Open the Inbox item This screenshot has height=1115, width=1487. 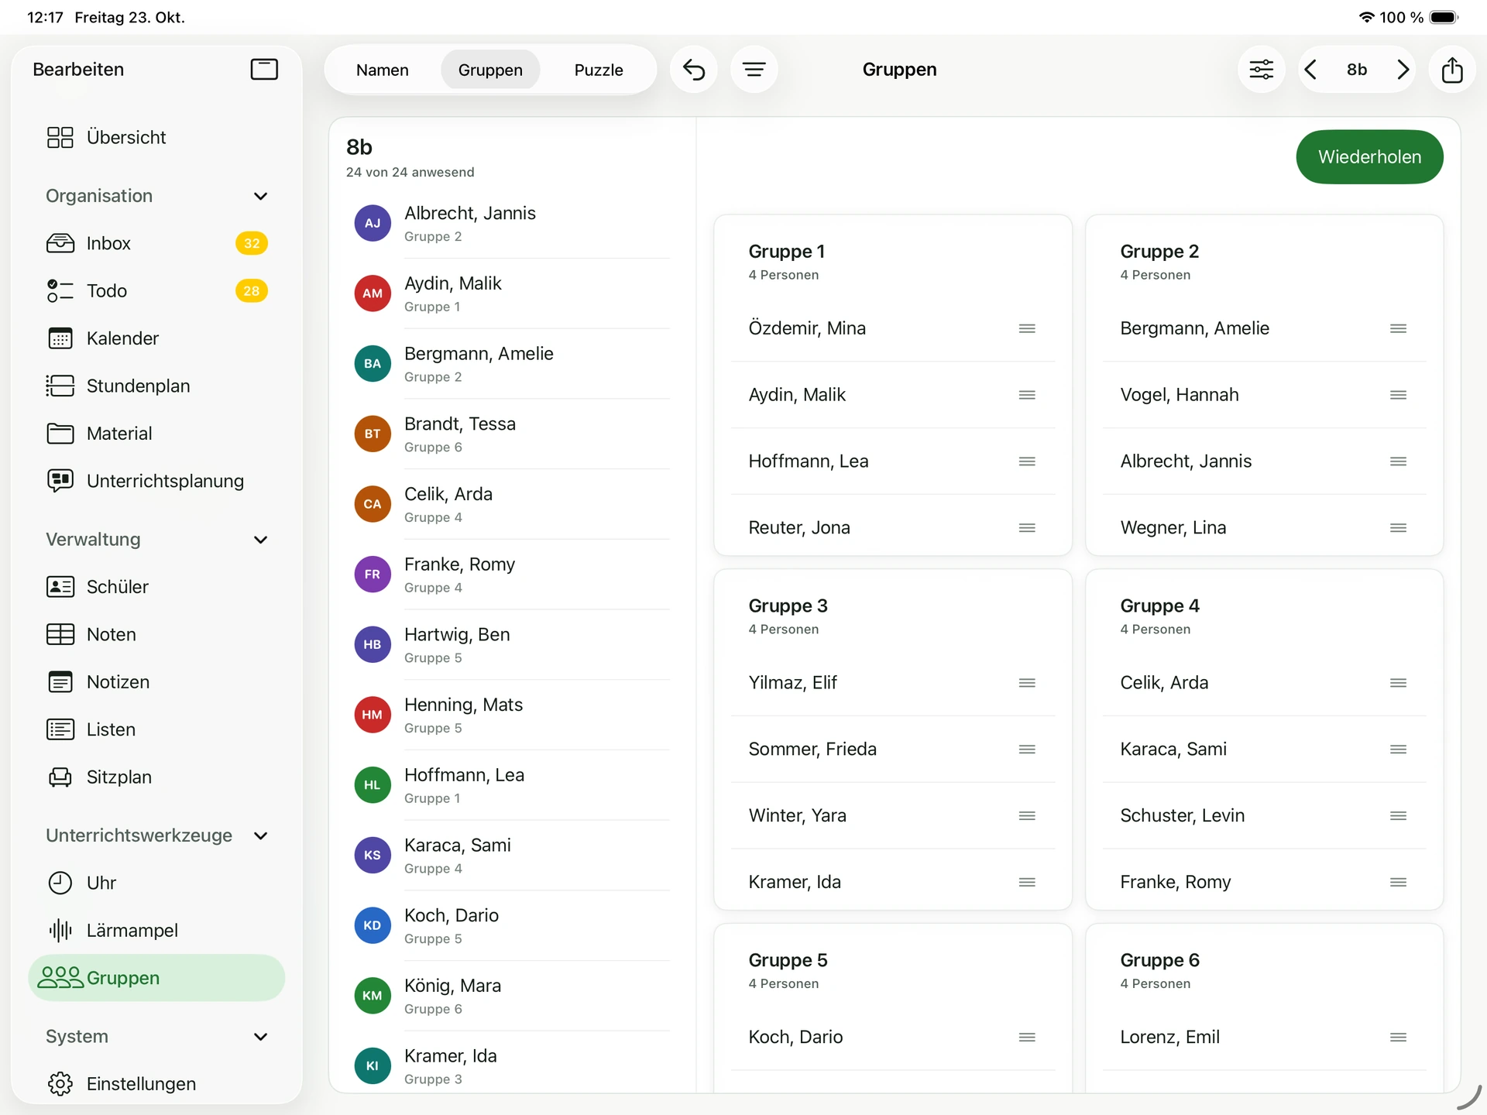click(156, 243)
